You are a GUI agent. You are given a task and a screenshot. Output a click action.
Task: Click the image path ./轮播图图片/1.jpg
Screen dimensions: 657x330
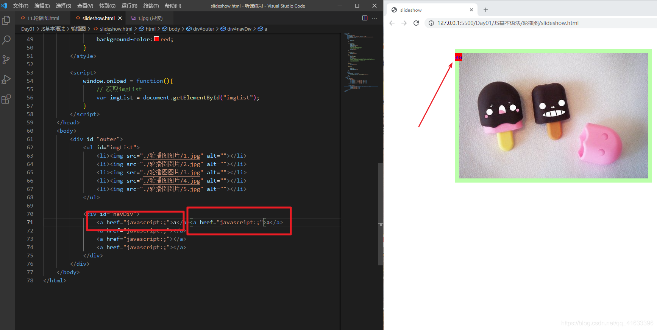[x=172, y=156]
